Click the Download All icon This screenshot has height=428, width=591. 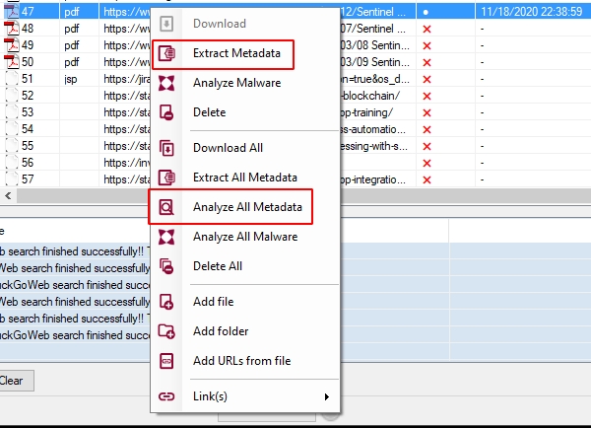pyautogui.click(x=166, y=148)
